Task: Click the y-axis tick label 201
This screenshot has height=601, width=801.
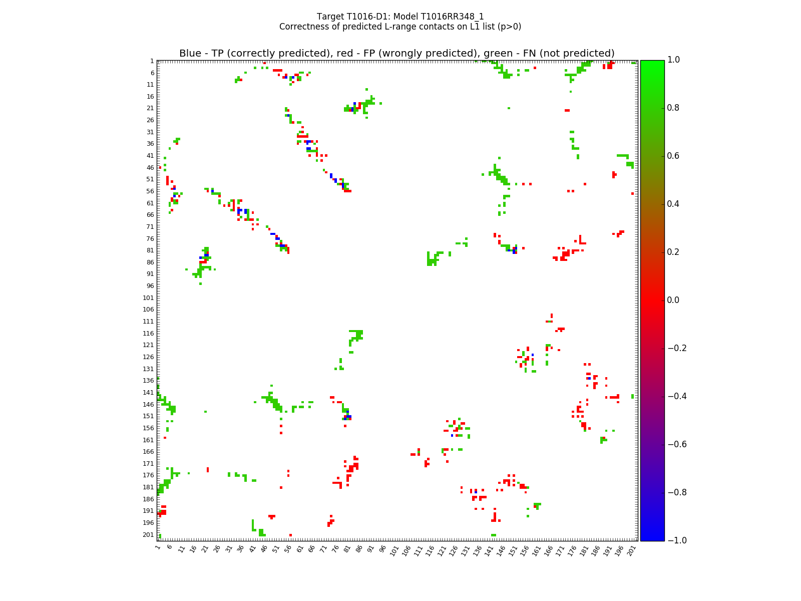Action: (148, 535)
